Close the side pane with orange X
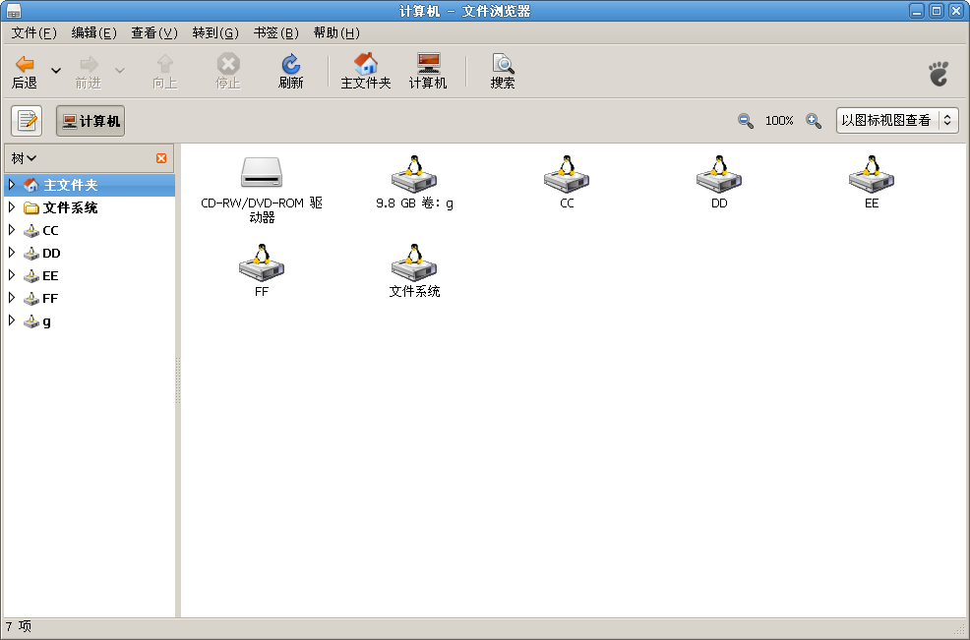The height and width of the screenshot is (640, 970). point(161,158)
